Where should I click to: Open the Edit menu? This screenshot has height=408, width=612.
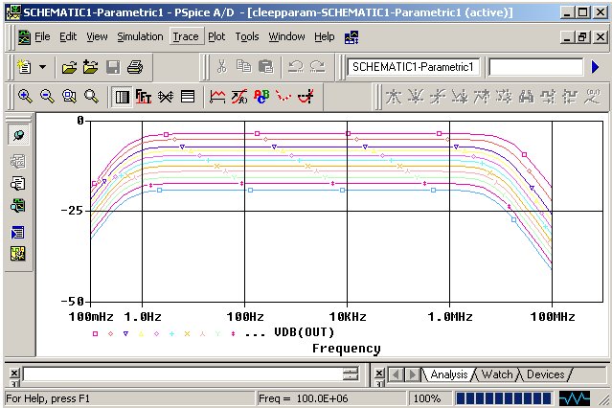68,36
